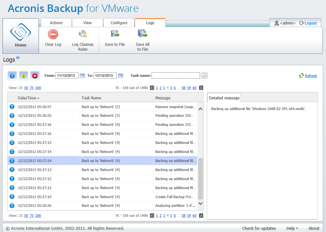Viewport: 326px width, 232px height.
Task: Go to previous page using bottom arrow
Action: 152,216
